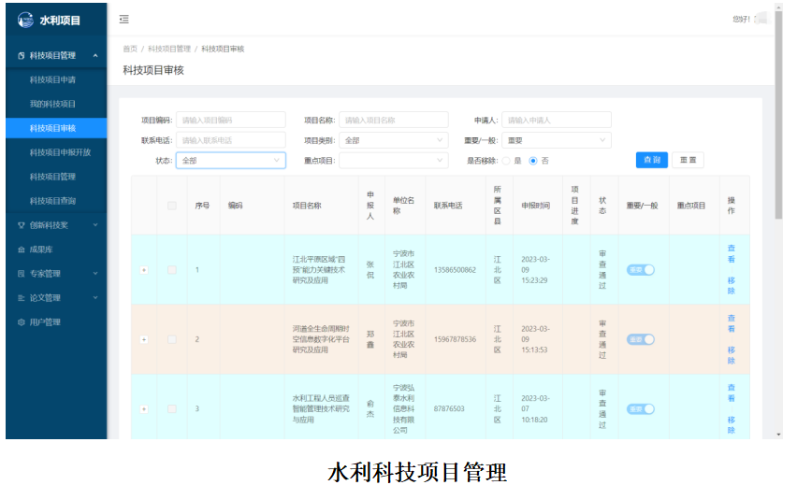Click the 首页 breadcrumb link
Viewport: 797px width, 485px height.
(x=130, y=49)
